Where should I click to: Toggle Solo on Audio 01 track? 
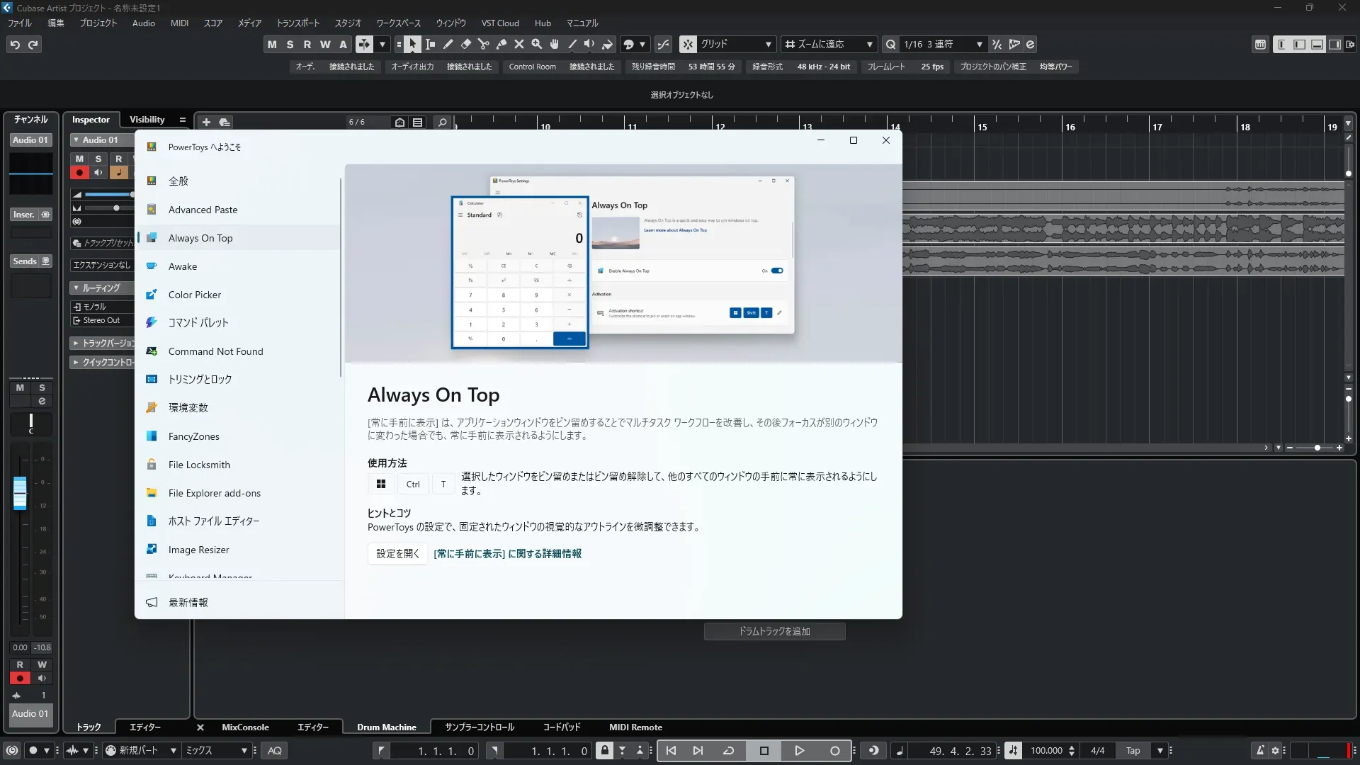[x=98, y=159]
